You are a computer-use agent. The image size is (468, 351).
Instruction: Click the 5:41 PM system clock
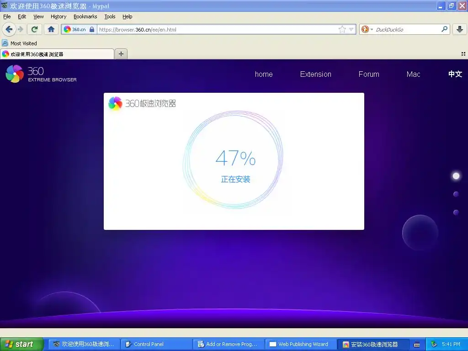pyautogui.click(x=451, y=344)
